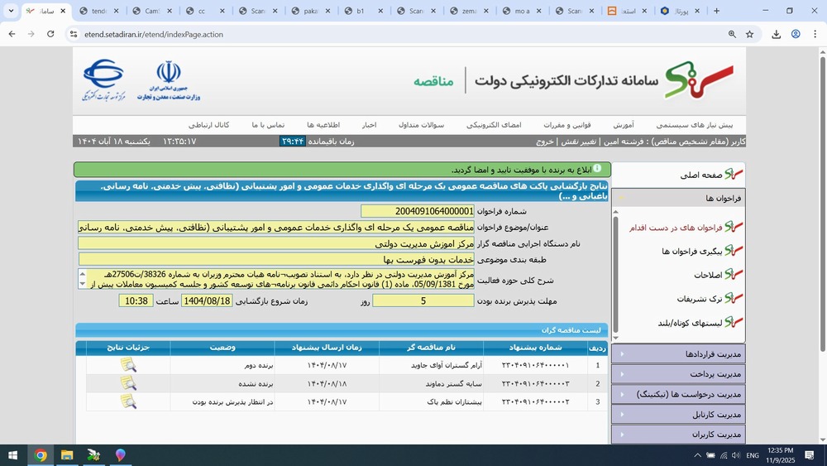The image size is (827, 466).
Task: Open result details for سایه گستر دماوند
Action: (128, 383)
